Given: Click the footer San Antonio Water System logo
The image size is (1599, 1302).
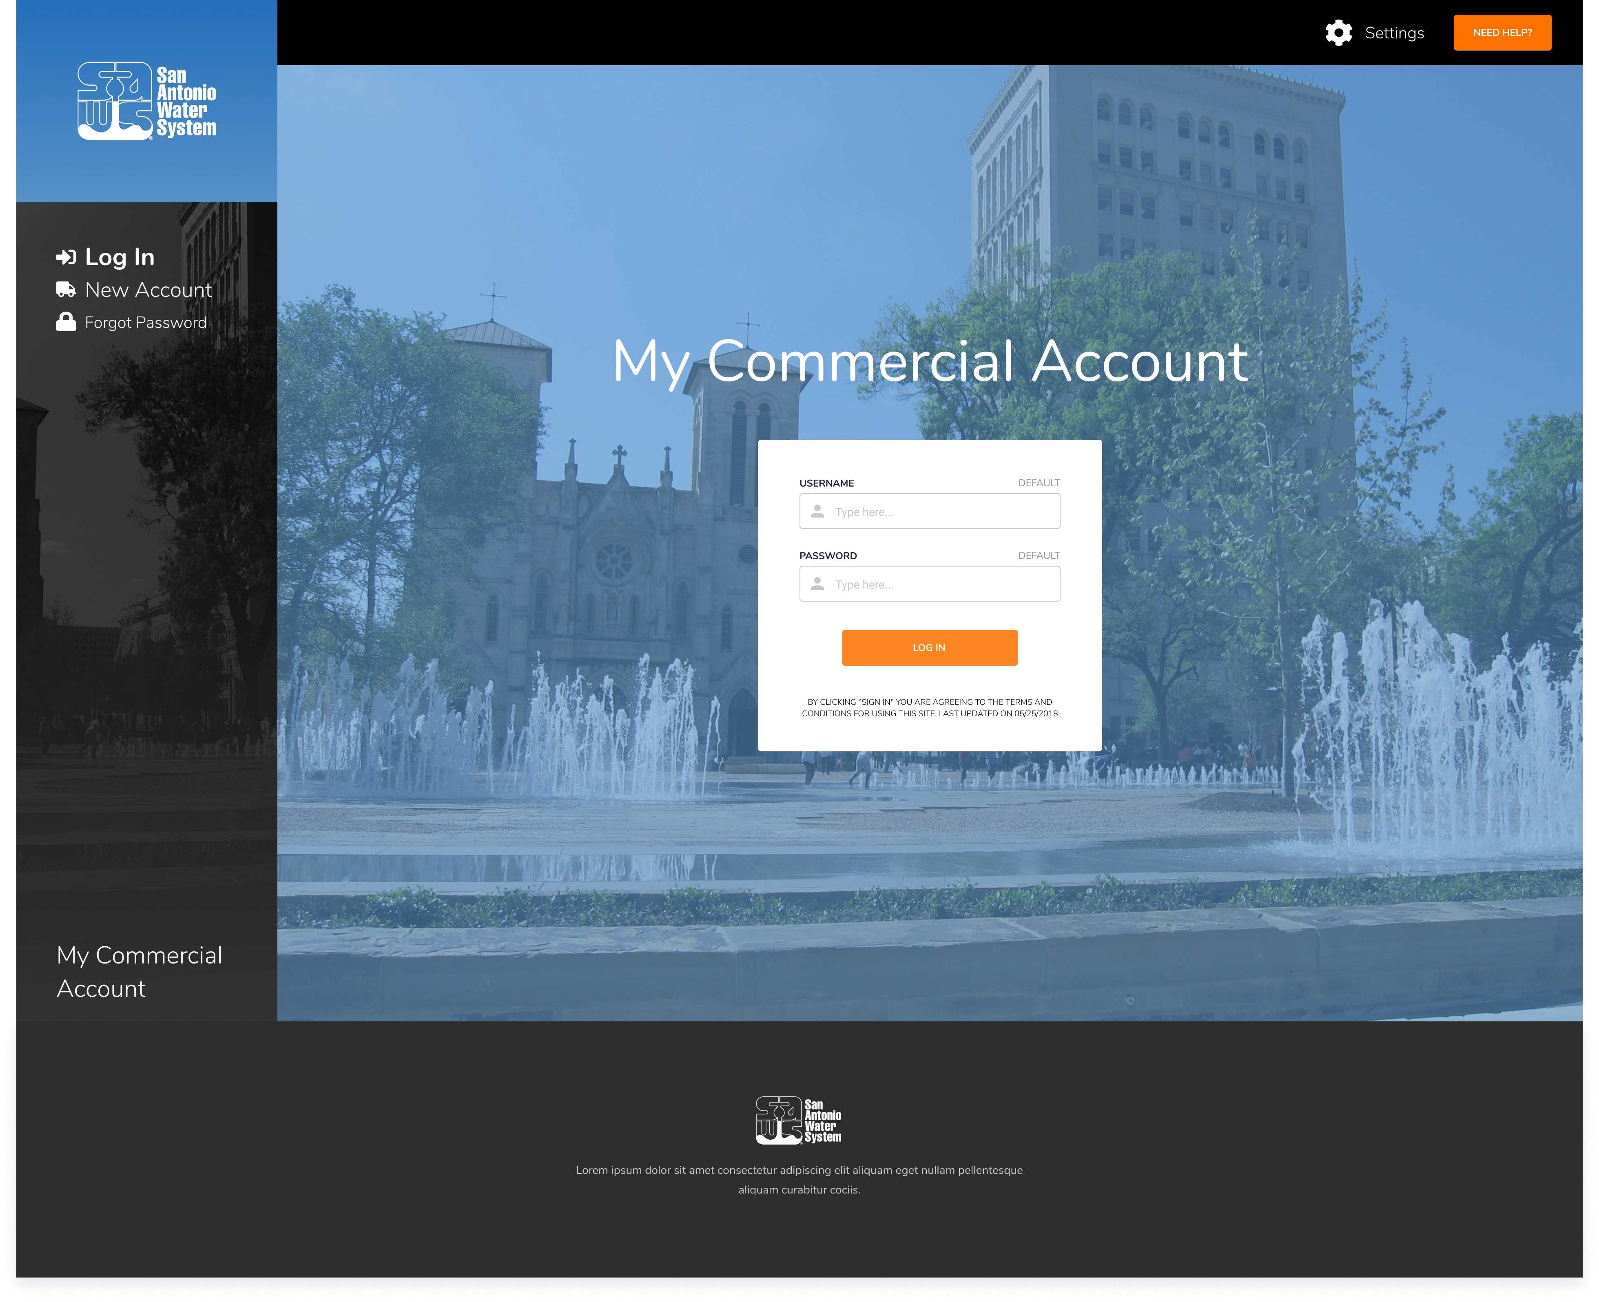Looking at the screenshot, I should (x=799, y=1120).
